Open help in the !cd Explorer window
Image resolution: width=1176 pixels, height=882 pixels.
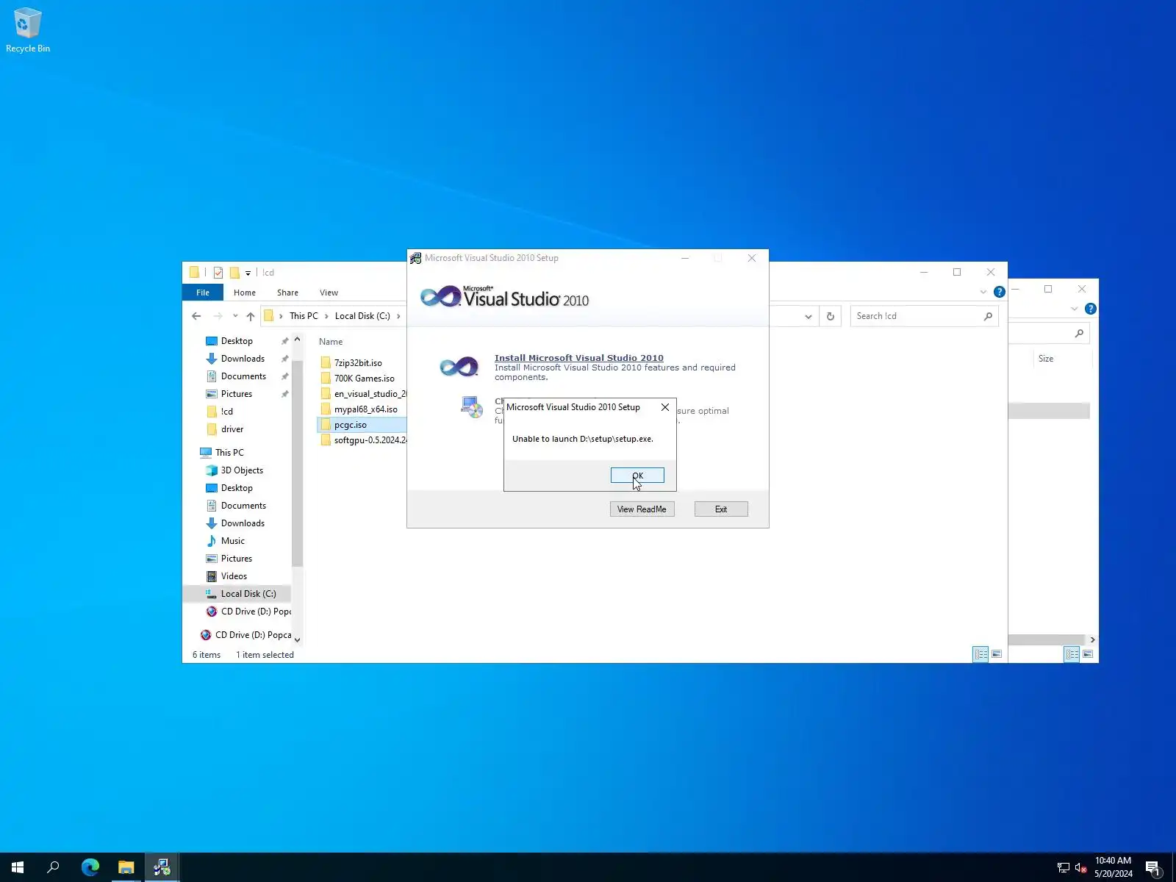[1000, 292]
